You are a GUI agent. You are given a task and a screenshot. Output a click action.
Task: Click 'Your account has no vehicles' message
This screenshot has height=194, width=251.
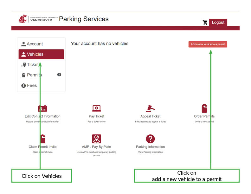(100, 43)
